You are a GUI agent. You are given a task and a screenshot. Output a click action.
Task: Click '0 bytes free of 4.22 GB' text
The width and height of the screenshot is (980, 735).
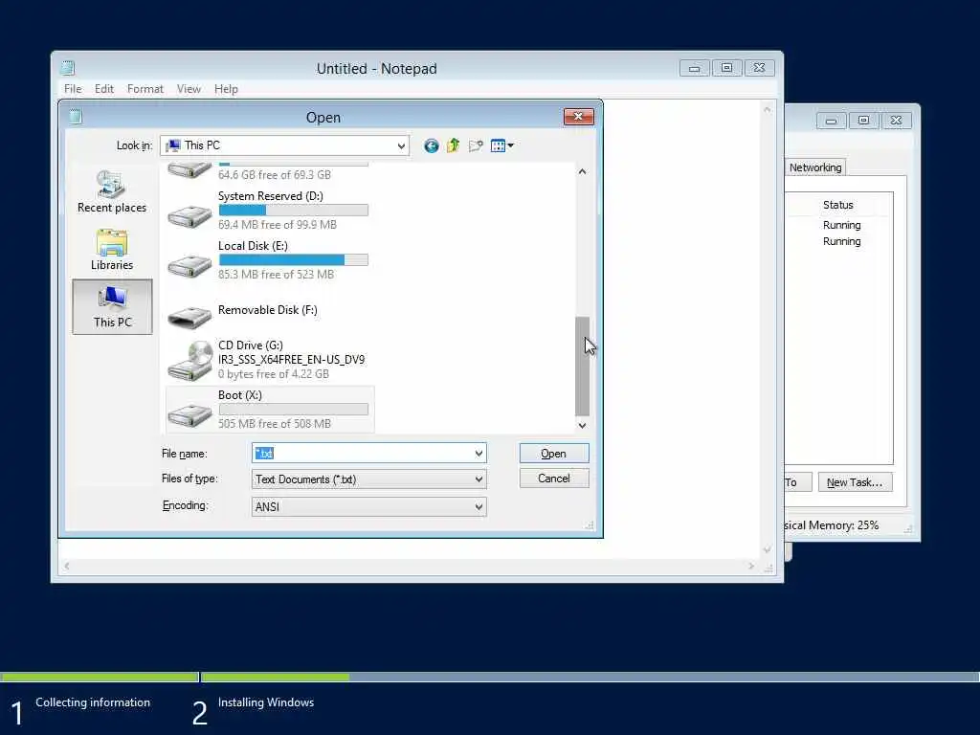click(273, 374)
